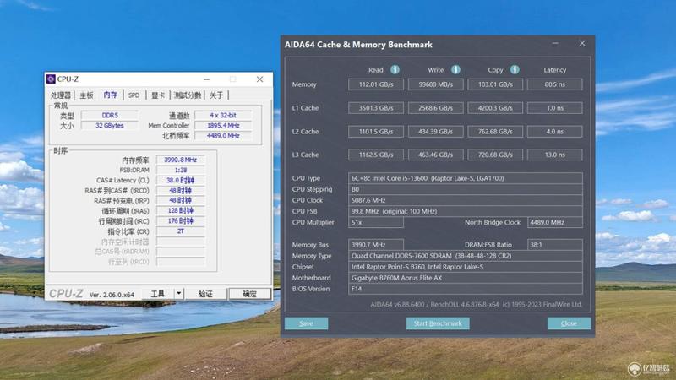Click the DRAM:FSB Ratio value 38:1

555,245
